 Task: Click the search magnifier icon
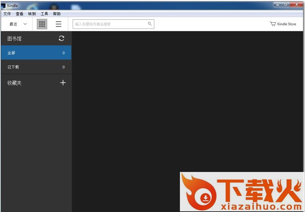pyautogui.click(x=150, y=24)
